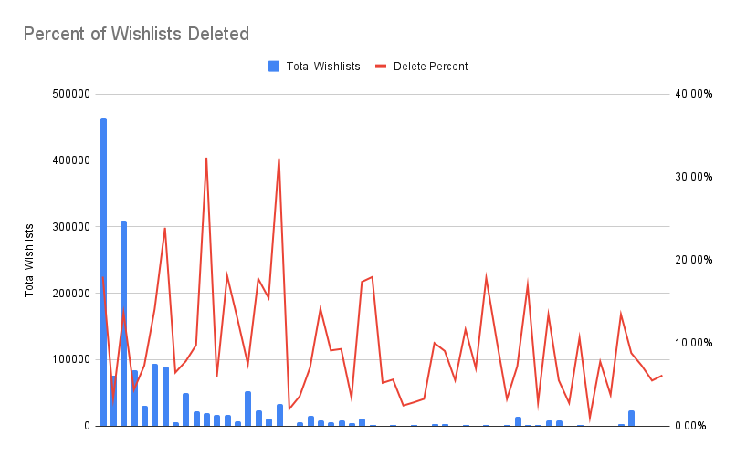Click the 40.00% right axis label
This screenshot has width=736, height=455.
coord(694,94)
